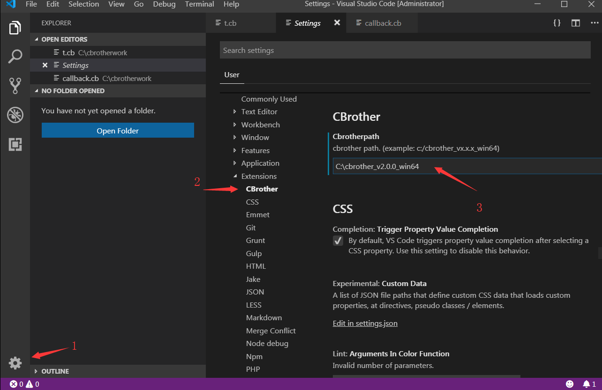Open the Search view icon

pos(15,57)
